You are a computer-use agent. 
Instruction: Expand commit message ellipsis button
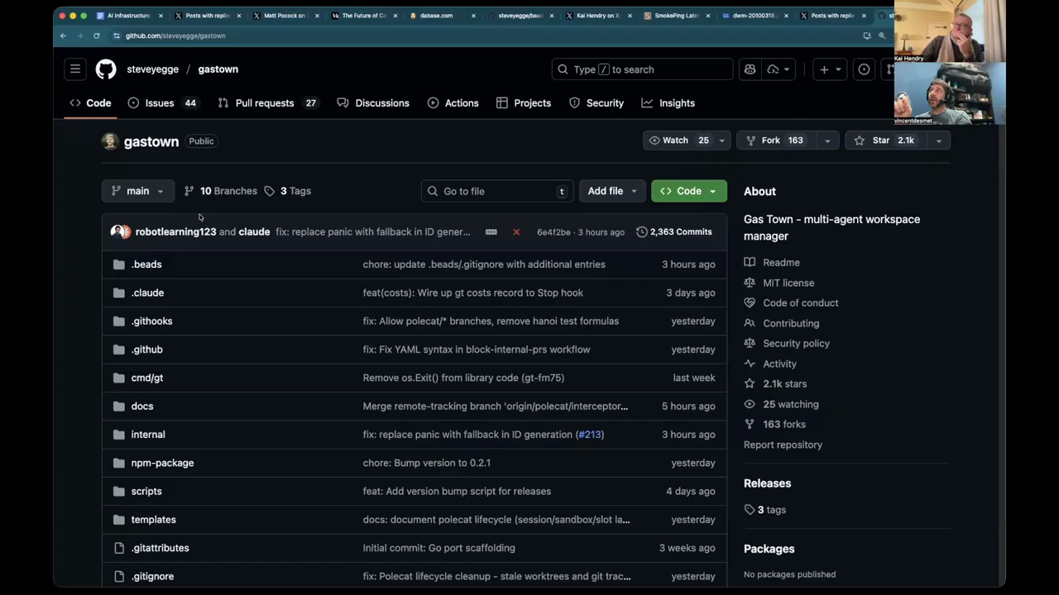click(491, 232)
